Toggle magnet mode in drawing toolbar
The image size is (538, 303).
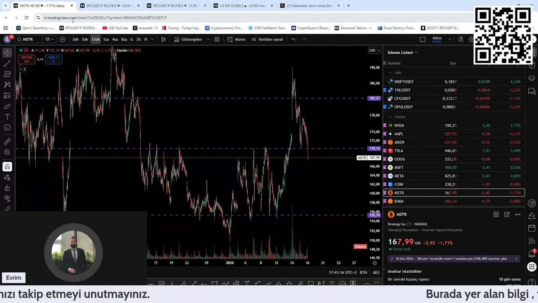tap(7, 167)
